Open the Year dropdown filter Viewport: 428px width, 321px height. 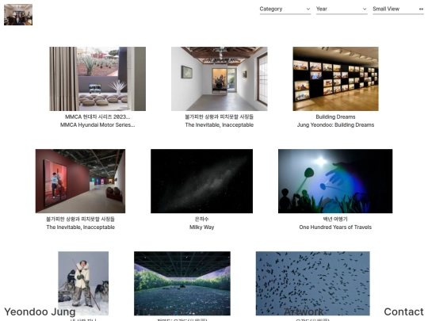pos(342,9)
